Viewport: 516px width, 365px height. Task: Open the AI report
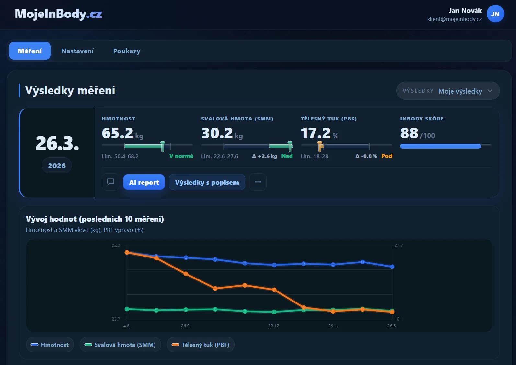click(144, 182)
